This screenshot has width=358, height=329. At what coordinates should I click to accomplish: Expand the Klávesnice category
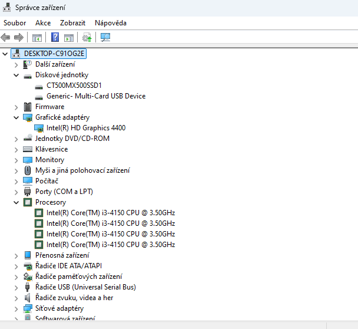click(16, 150)
